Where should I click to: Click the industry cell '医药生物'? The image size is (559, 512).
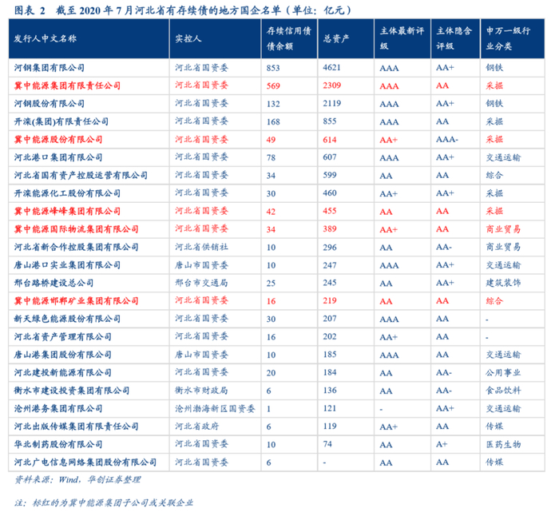503,444
